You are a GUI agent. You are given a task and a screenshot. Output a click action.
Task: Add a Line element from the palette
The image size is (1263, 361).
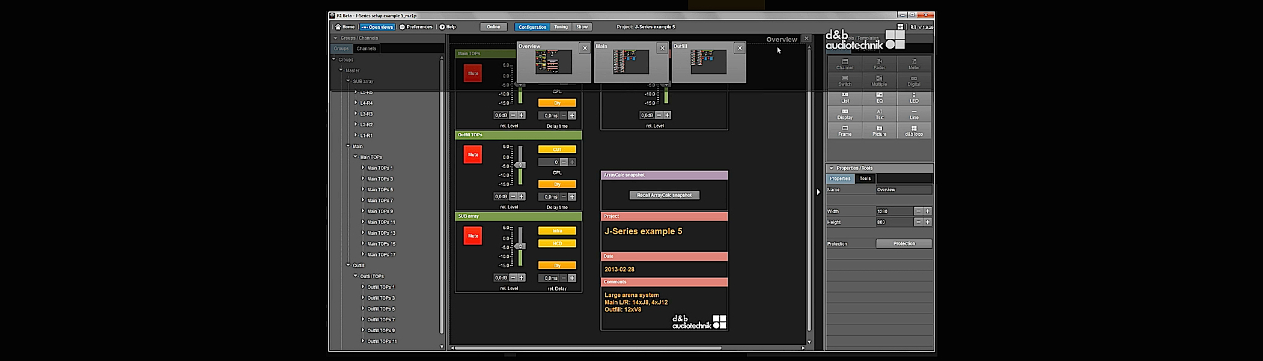click(x=914, y=114)
